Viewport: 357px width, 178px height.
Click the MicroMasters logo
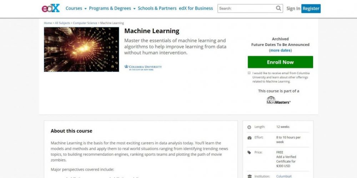[x=278, y=100]
